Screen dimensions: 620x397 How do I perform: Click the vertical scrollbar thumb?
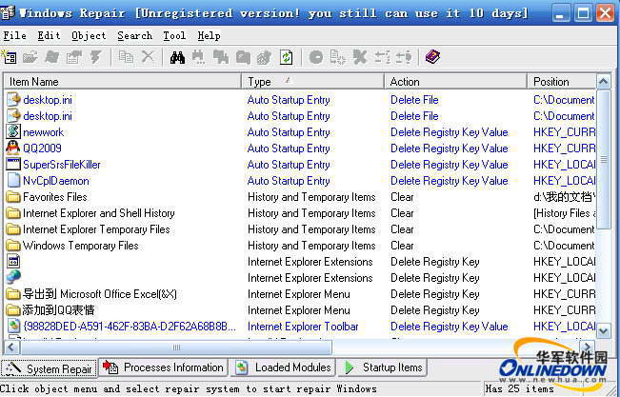click(x=604, y=159)
